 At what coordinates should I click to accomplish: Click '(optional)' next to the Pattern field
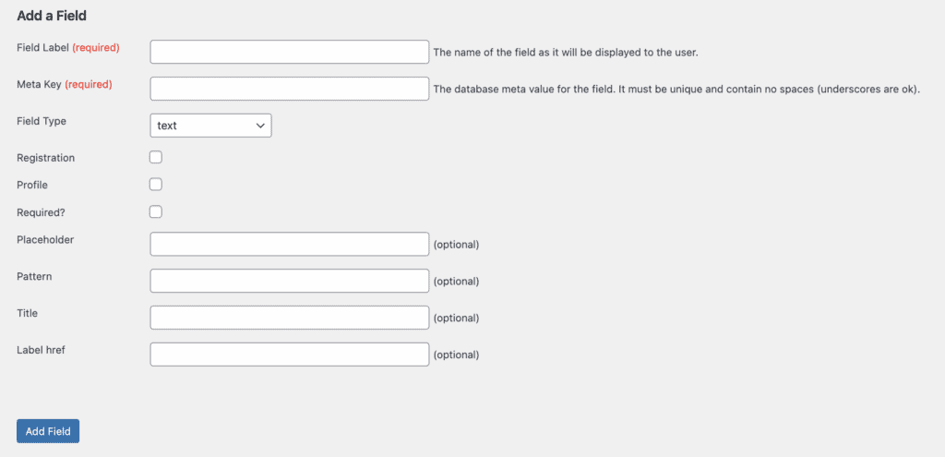(456, 282)
